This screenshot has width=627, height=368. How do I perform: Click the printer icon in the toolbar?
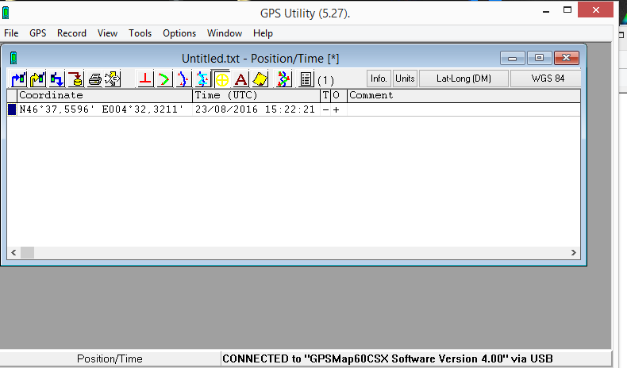(94, 79)
